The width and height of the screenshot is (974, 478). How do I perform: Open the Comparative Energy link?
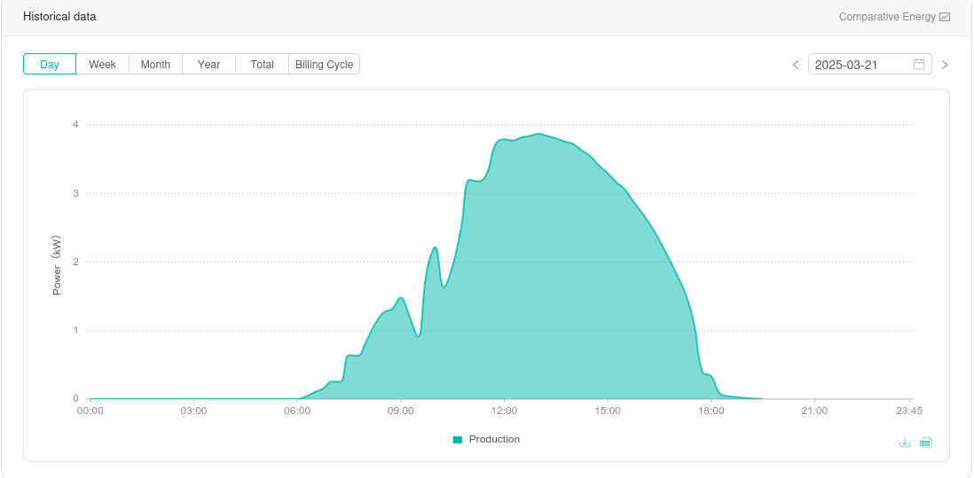(x=887, y=17)
